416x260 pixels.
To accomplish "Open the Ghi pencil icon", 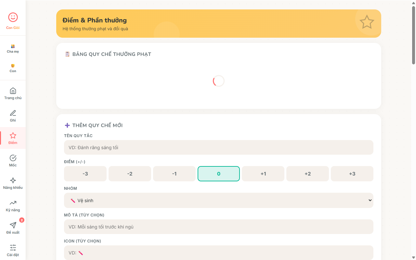I will (x=13, y=113).
